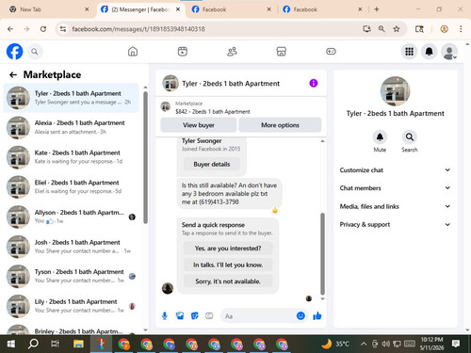Open the Marketplace storefront icon
This screenshot has width=471, height=353.
coord(282,52)
